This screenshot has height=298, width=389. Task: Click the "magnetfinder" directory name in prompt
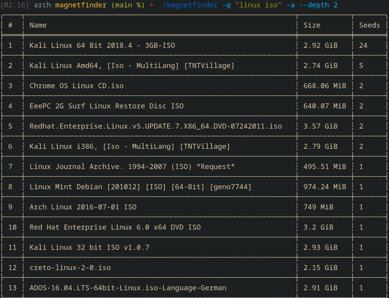(x=81, y=5)
